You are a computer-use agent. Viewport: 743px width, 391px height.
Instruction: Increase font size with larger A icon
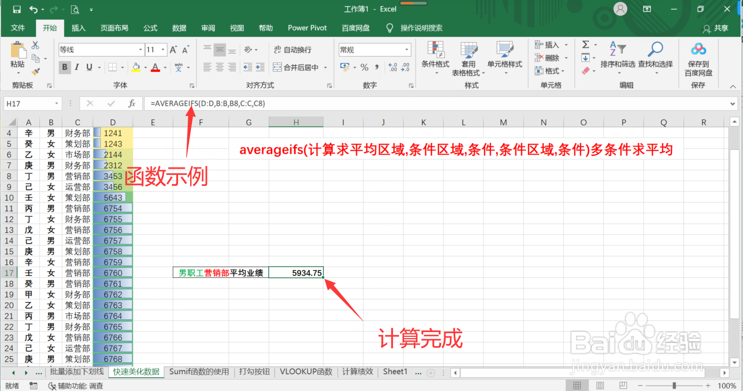click(x=173, y=49)
